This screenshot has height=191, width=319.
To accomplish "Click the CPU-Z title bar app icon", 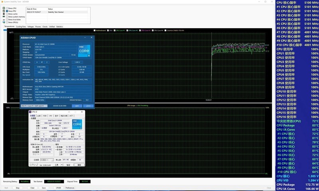I will [30, 112].
